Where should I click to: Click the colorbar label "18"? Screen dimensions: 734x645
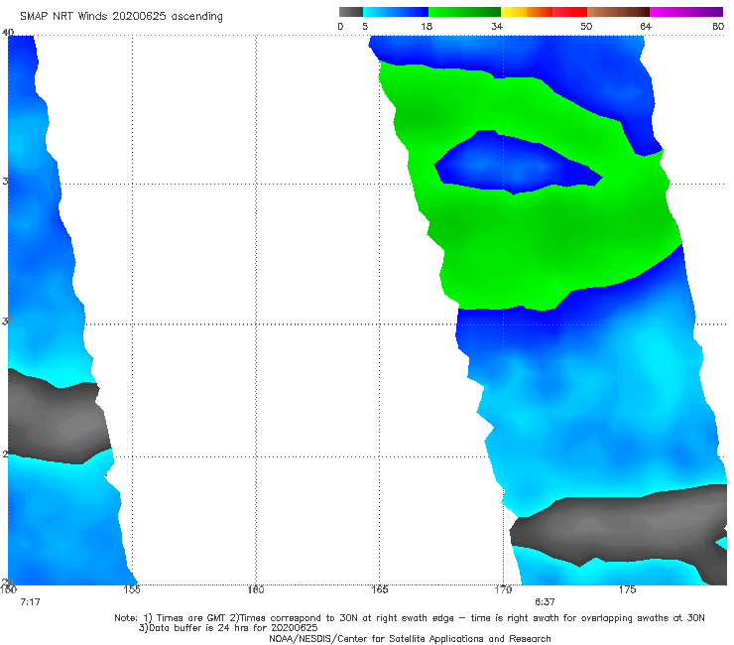tap(427, 27)
